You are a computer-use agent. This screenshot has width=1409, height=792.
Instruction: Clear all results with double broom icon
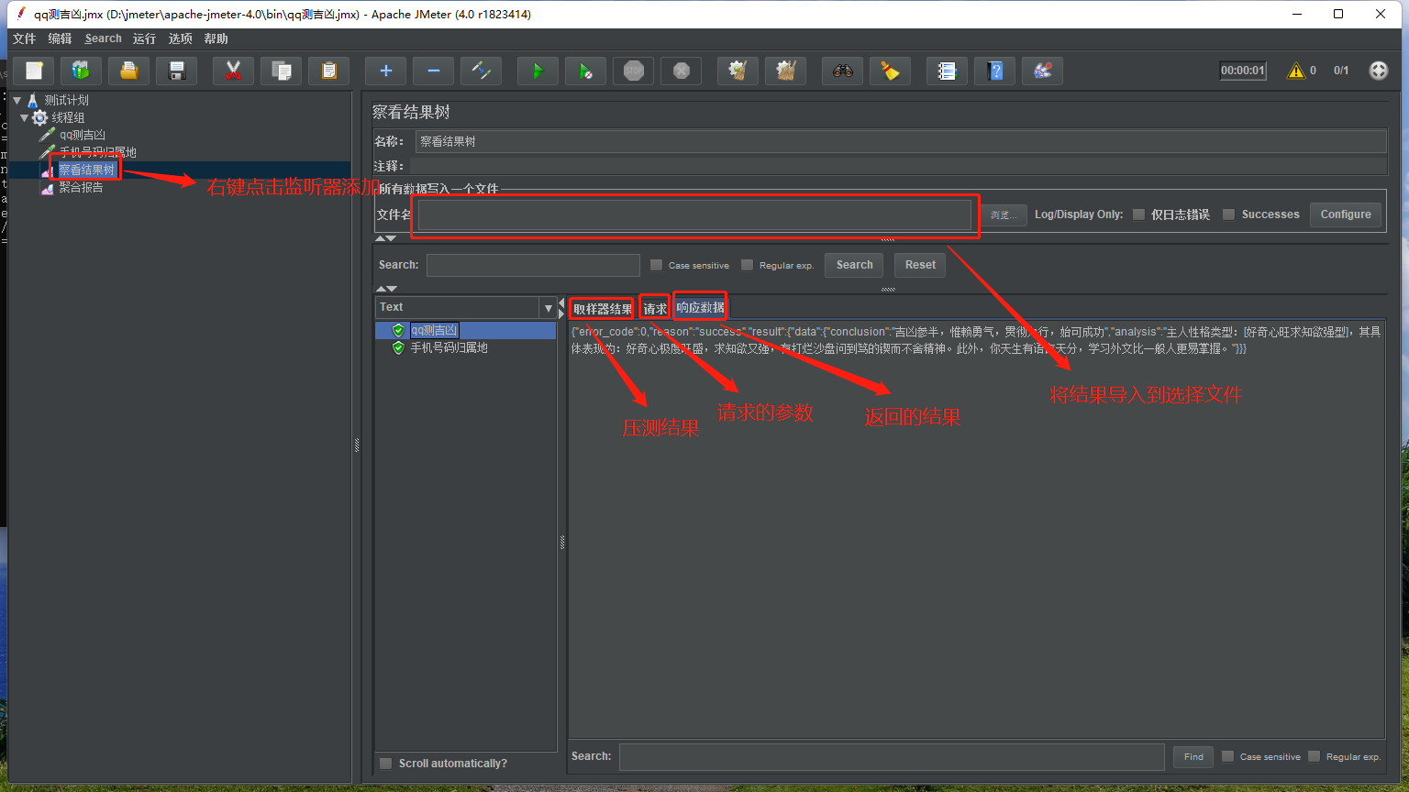click(x=785, y=71)
